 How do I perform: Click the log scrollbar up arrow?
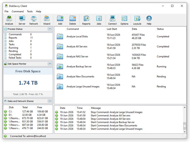pos(185,108)
